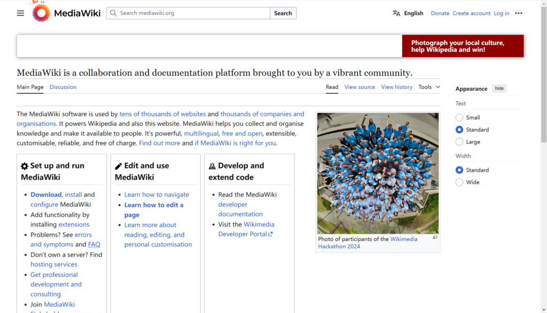Hide the Appearance panel
Viewport: 547px width, 313px height.
point(499,89)
